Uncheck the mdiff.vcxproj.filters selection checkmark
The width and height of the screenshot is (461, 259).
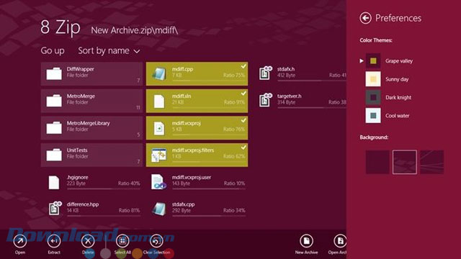[x=243, y=147]
